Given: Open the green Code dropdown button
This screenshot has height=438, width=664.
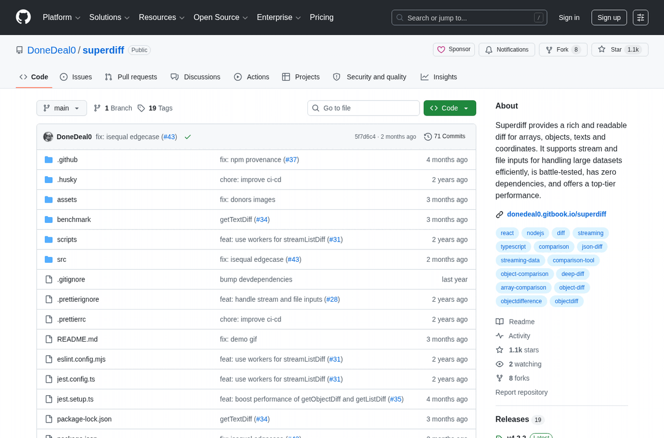Looking at the screenshot, I should pyautogui.click(x=450, y=108).
